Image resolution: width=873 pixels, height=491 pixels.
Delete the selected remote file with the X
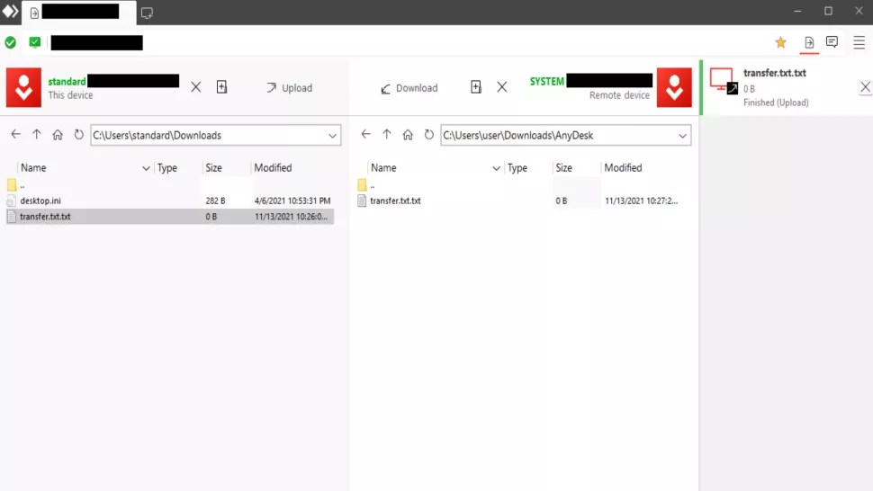click(502, 87)
